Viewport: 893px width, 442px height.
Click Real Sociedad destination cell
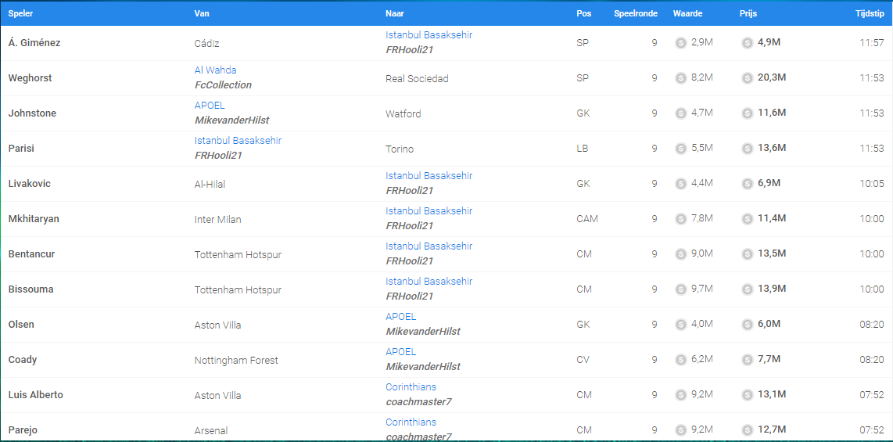pos(417,78)
